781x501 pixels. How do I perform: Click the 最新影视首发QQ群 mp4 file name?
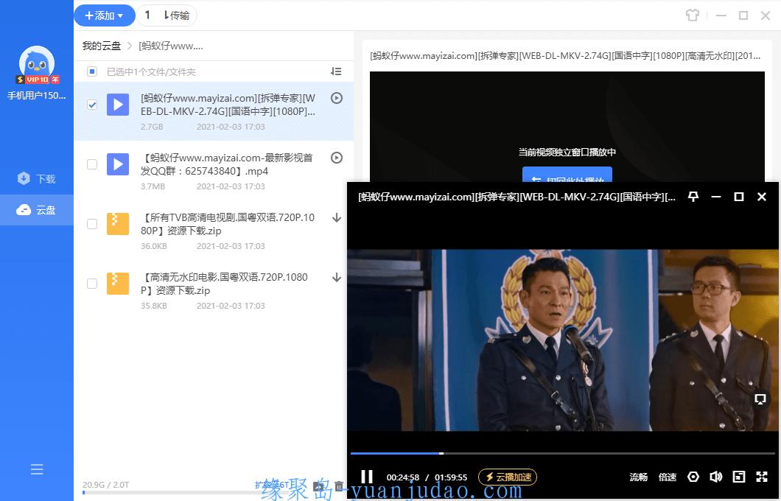227,164
